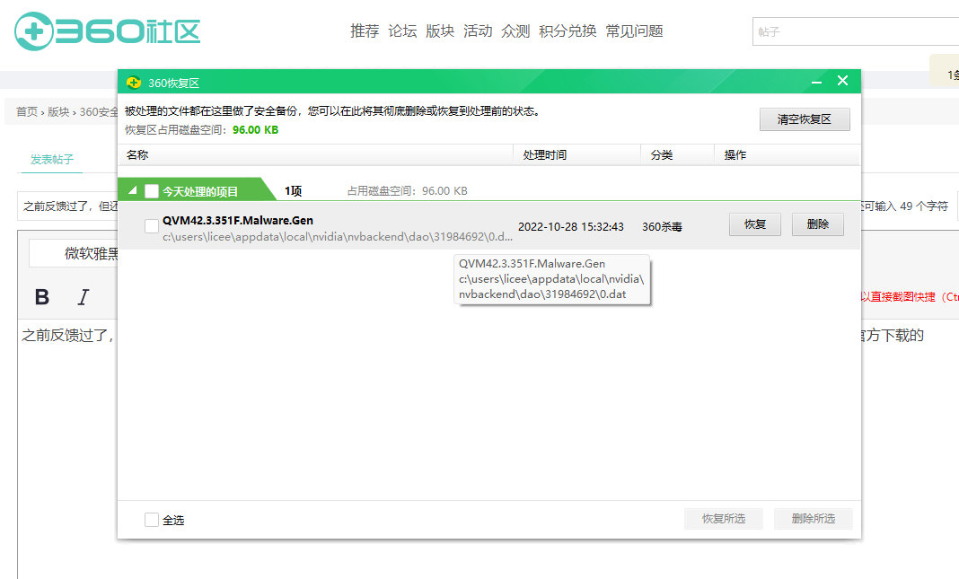This screenshot has width=959, height=579.
Task: Open 版块 in the site navigation
Action: click(440, 31)
